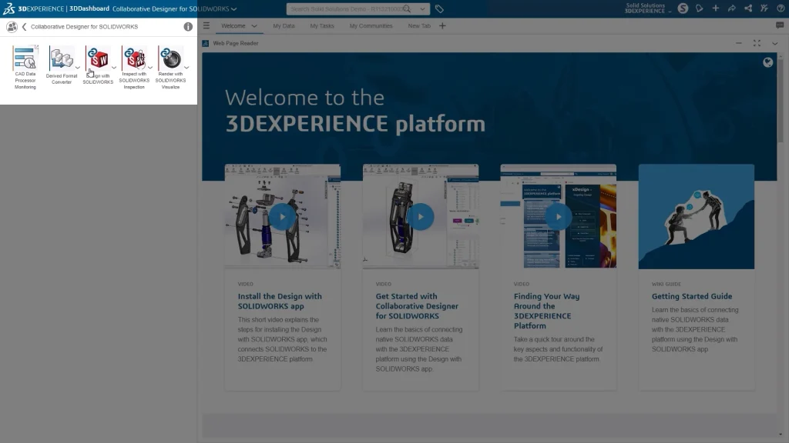Play Install the Design with SOLIDWORKS video
This screenshot has width=789, height=443.
[282, 217]
